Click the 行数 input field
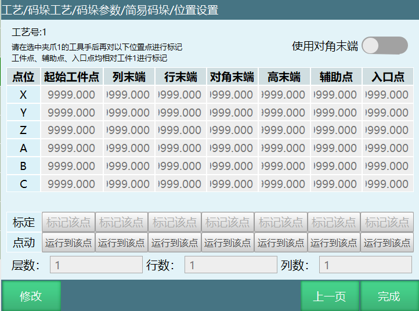Image resolution: width=419 pixels, height=311 pixels. [x=230, y=265]
